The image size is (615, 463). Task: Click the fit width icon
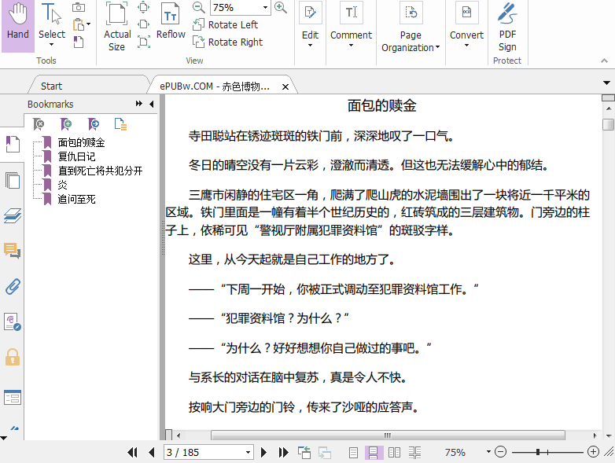tap(144, 24)
